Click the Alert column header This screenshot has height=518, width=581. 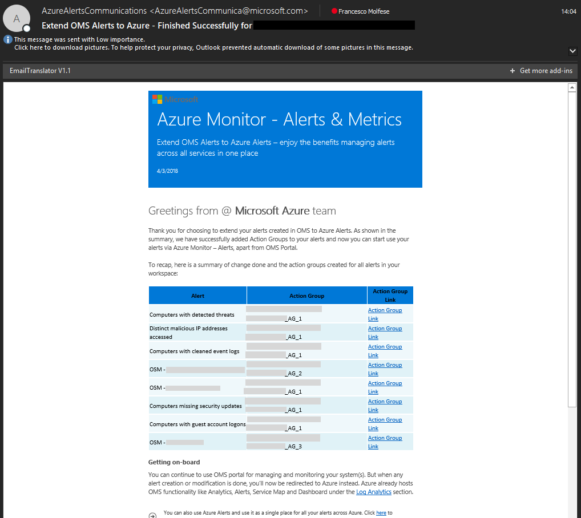(x=197, y=296)
